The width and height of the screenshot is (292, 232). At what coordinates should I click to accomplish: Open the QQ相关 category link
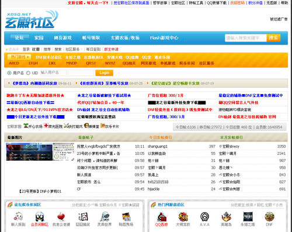pos(129,63)
